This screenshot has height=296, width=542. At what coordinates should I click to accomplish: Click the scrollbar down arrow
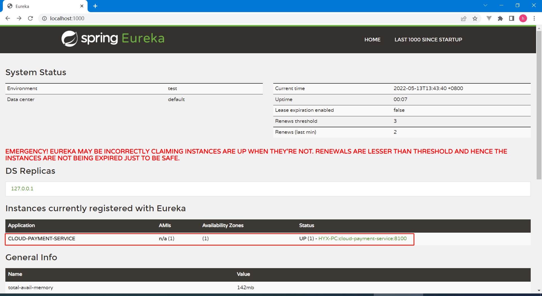[539, 290]
